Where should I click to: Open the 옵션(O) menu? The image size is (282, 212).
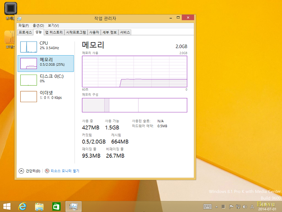38,26
